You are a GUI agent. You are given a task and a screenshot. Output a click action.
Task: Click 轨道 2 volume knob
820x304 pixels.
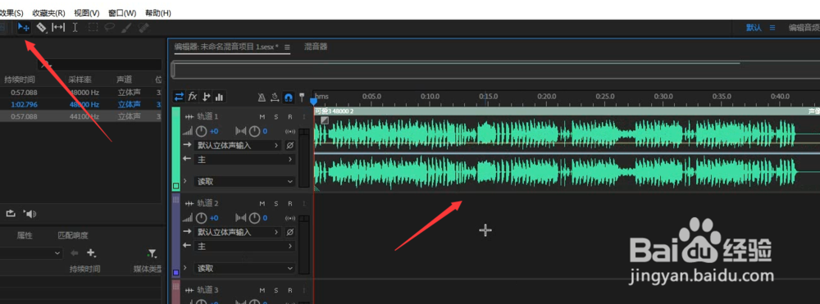pyautogui.click(x=202, y=218)
